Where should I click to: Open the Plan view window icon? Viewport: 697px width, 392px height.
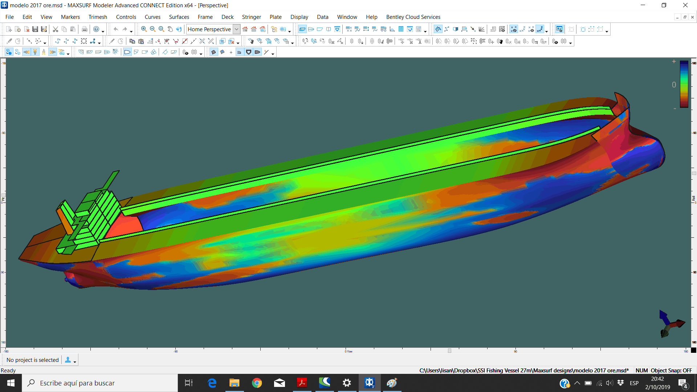click(311, 29)
